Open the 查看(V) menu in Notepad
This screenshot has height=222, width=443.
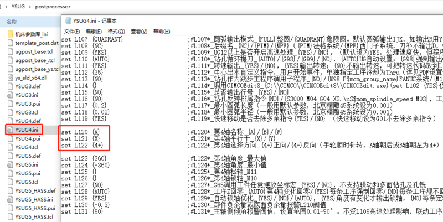pyautogui.click(x=138, y=31)
